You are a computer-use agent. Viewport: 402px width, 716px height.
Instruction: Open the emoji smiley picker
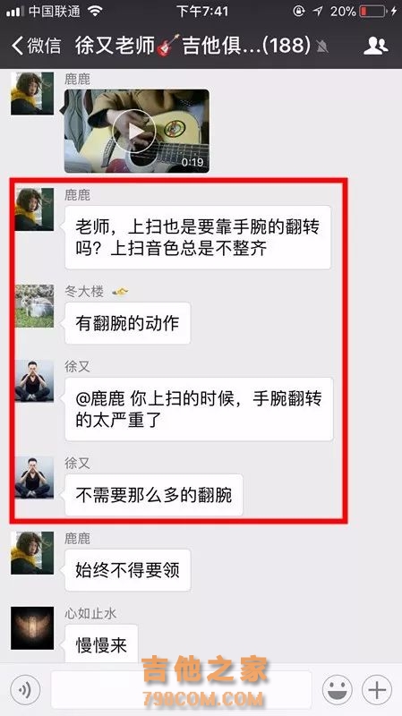[x=338, y=689]
